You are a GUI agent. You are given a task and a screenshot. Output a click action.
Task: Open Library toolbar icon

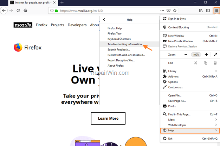coord(201,11)
